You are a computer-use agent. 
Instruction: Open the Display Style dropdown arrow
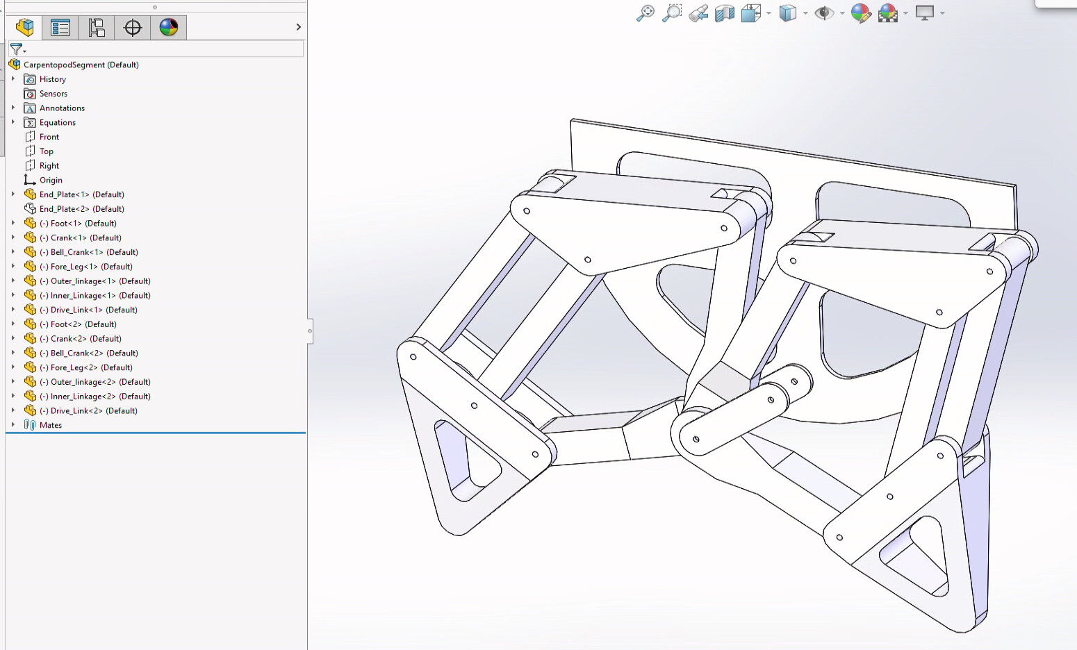coord(805,13)
